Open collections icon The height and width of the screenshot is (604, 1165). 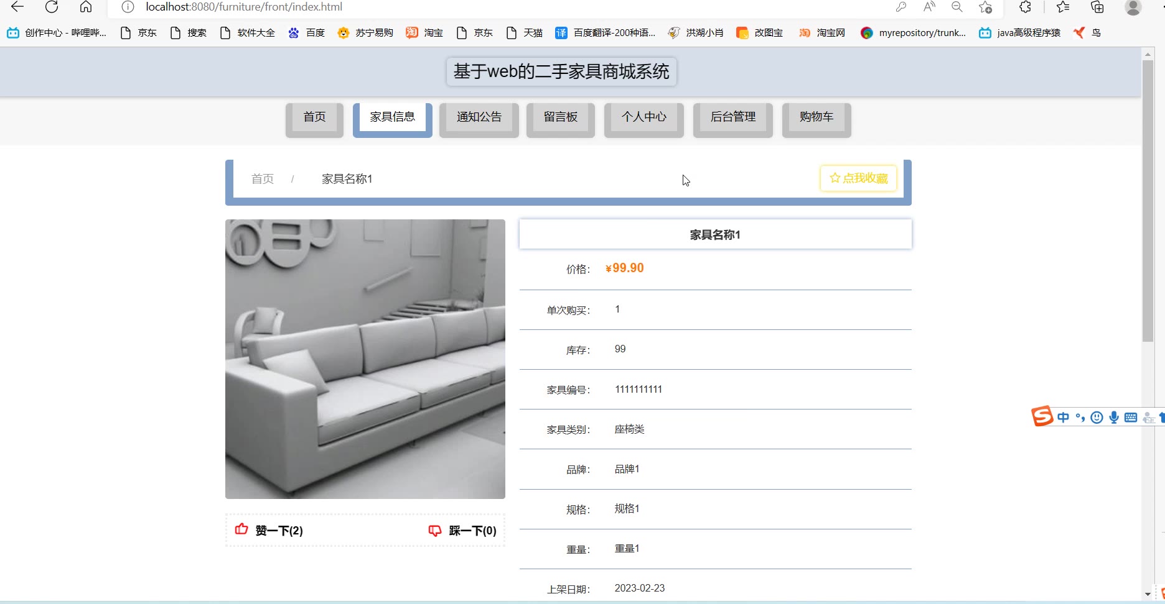(1098, 7)
